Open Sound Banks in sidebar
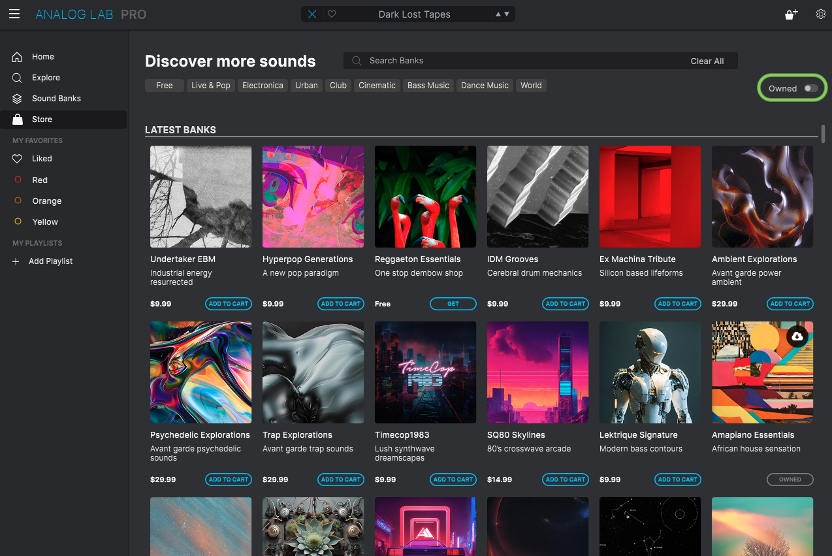Image resolution: width=832 pixels, height=556 pixels. pos(56,99)
